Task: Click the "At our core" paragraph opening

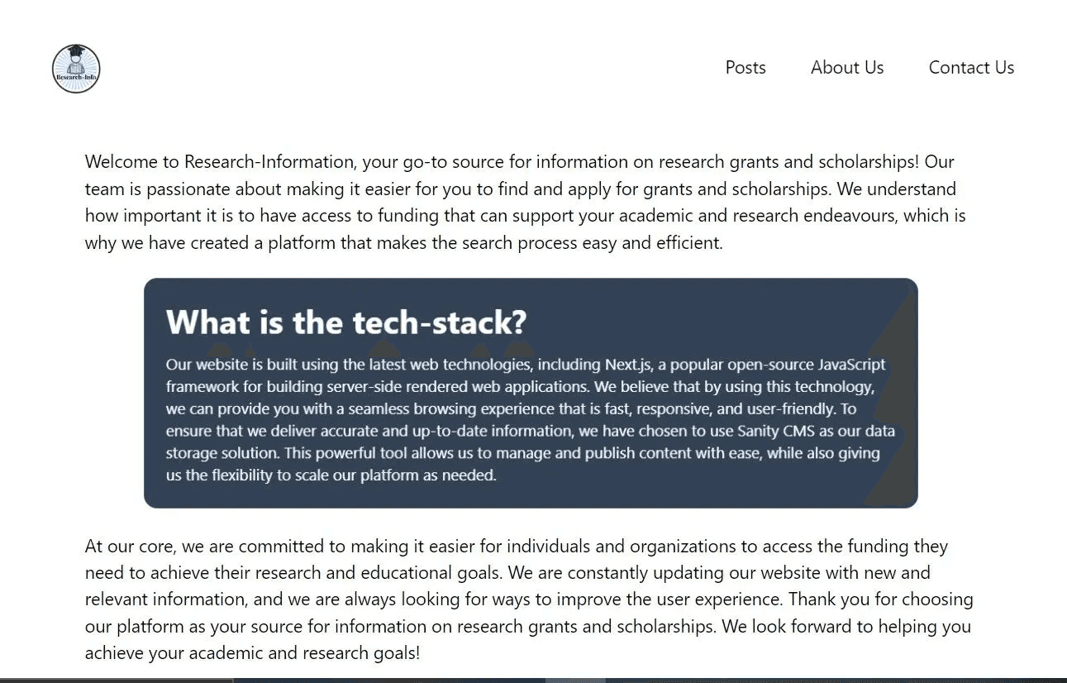Action: (x=131, y=547)
